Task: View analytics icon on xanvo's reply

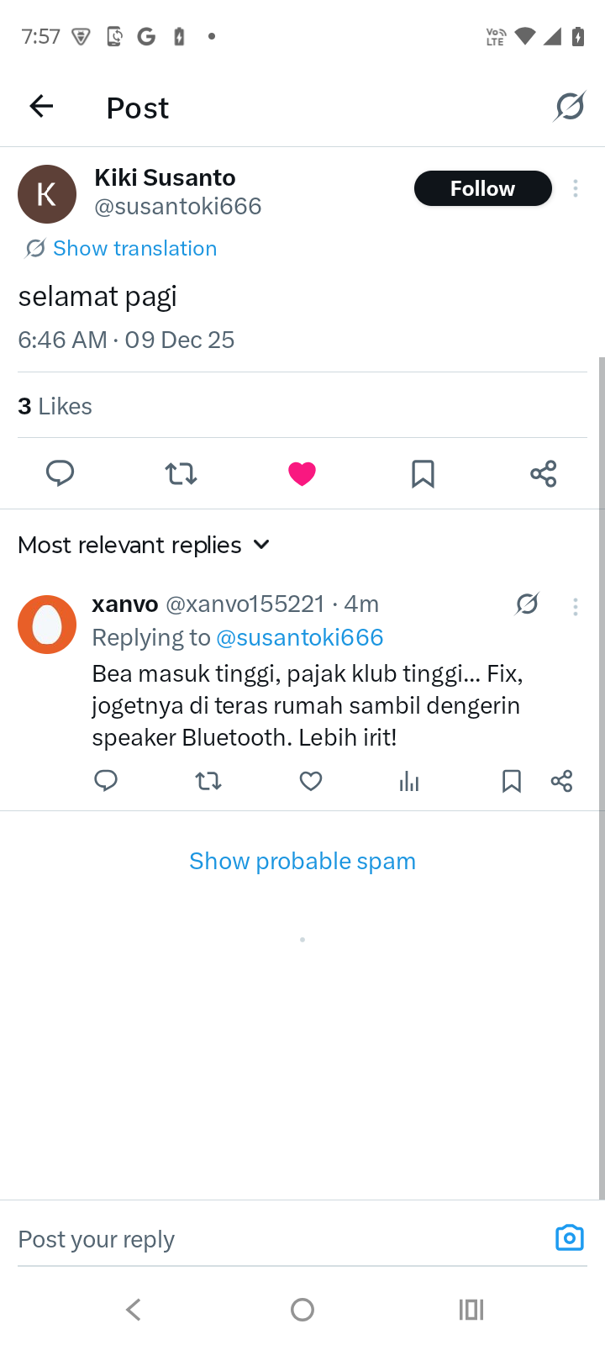Action: click(409, 782)
